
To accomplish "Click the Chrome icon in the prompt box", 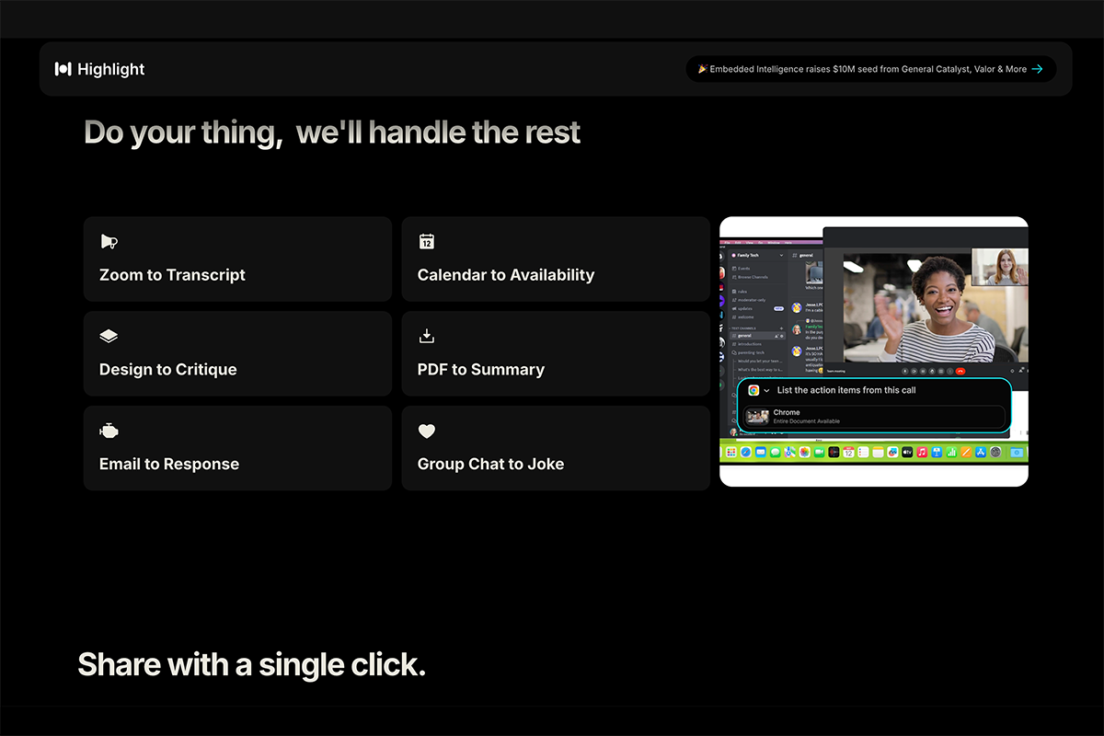I will tap(753, 390).
